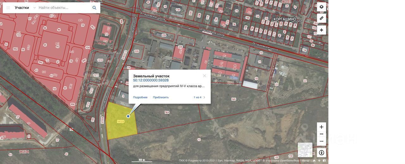The height and width of the screenshot is (164, 405).
Task: Close the Земельный участок popup
Action: click(x=204, y=76)
